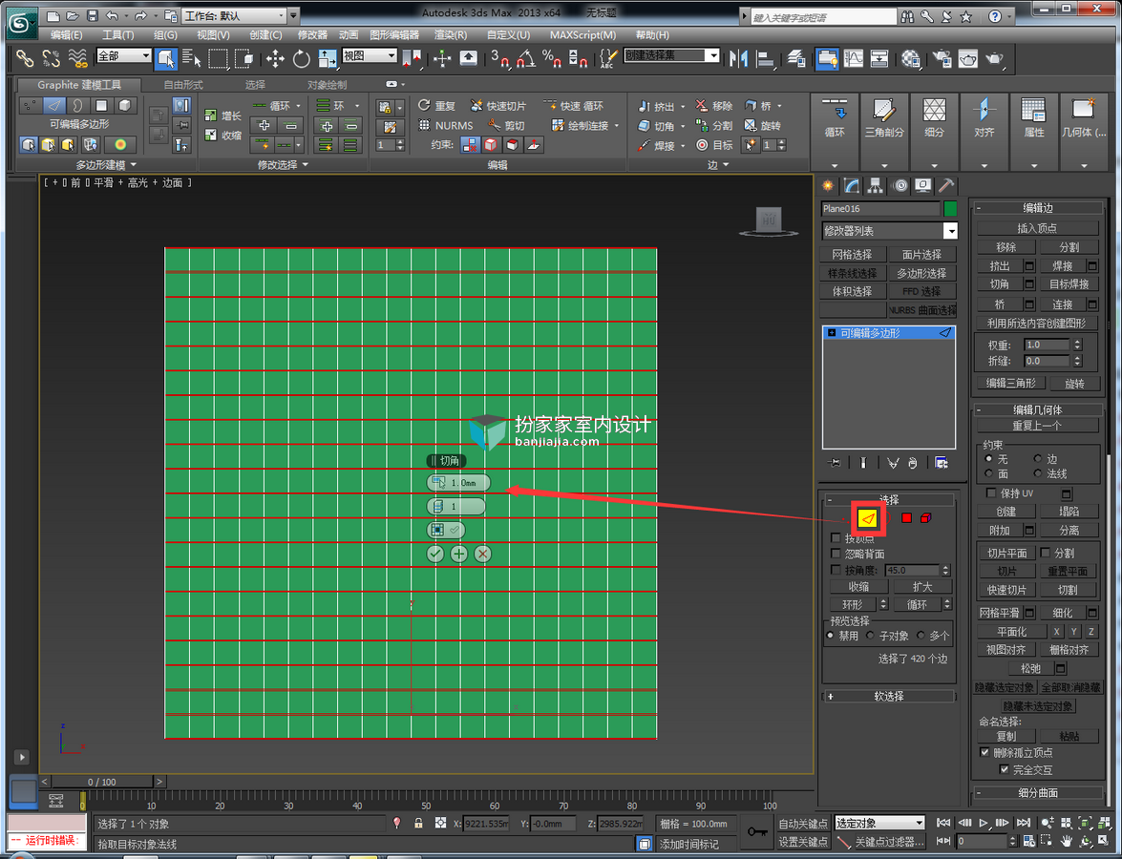Click the green object color swatch
Image resolution: width=1122 pixels, height=859 pixels.
(950, 209)
